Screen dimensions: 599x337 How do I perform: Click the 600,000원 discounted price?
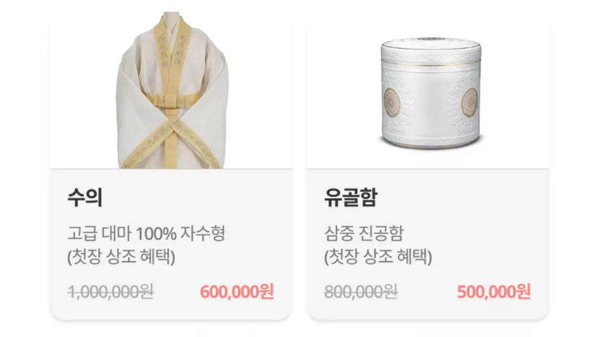pos(237,292)
